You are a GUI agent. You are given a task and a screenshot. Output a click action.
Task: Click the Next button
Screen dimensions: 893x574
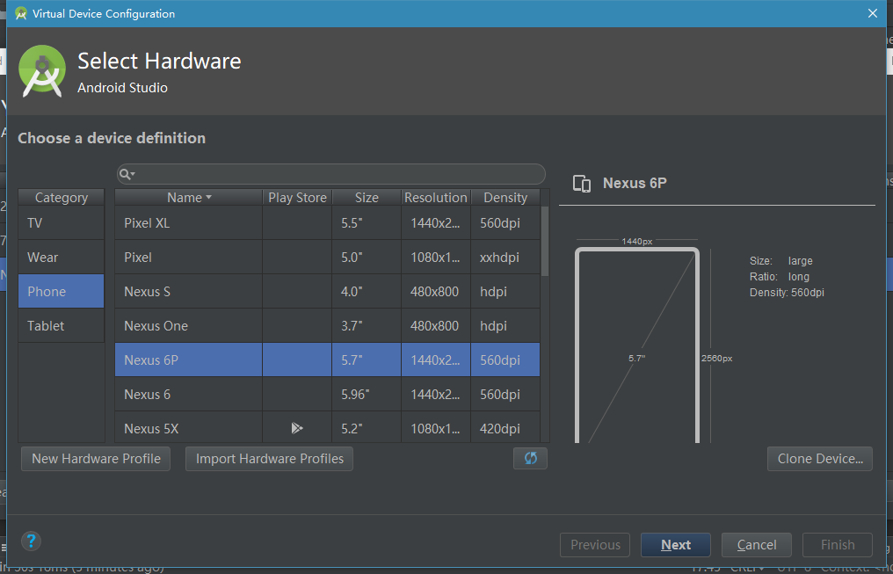coord(675,544)
